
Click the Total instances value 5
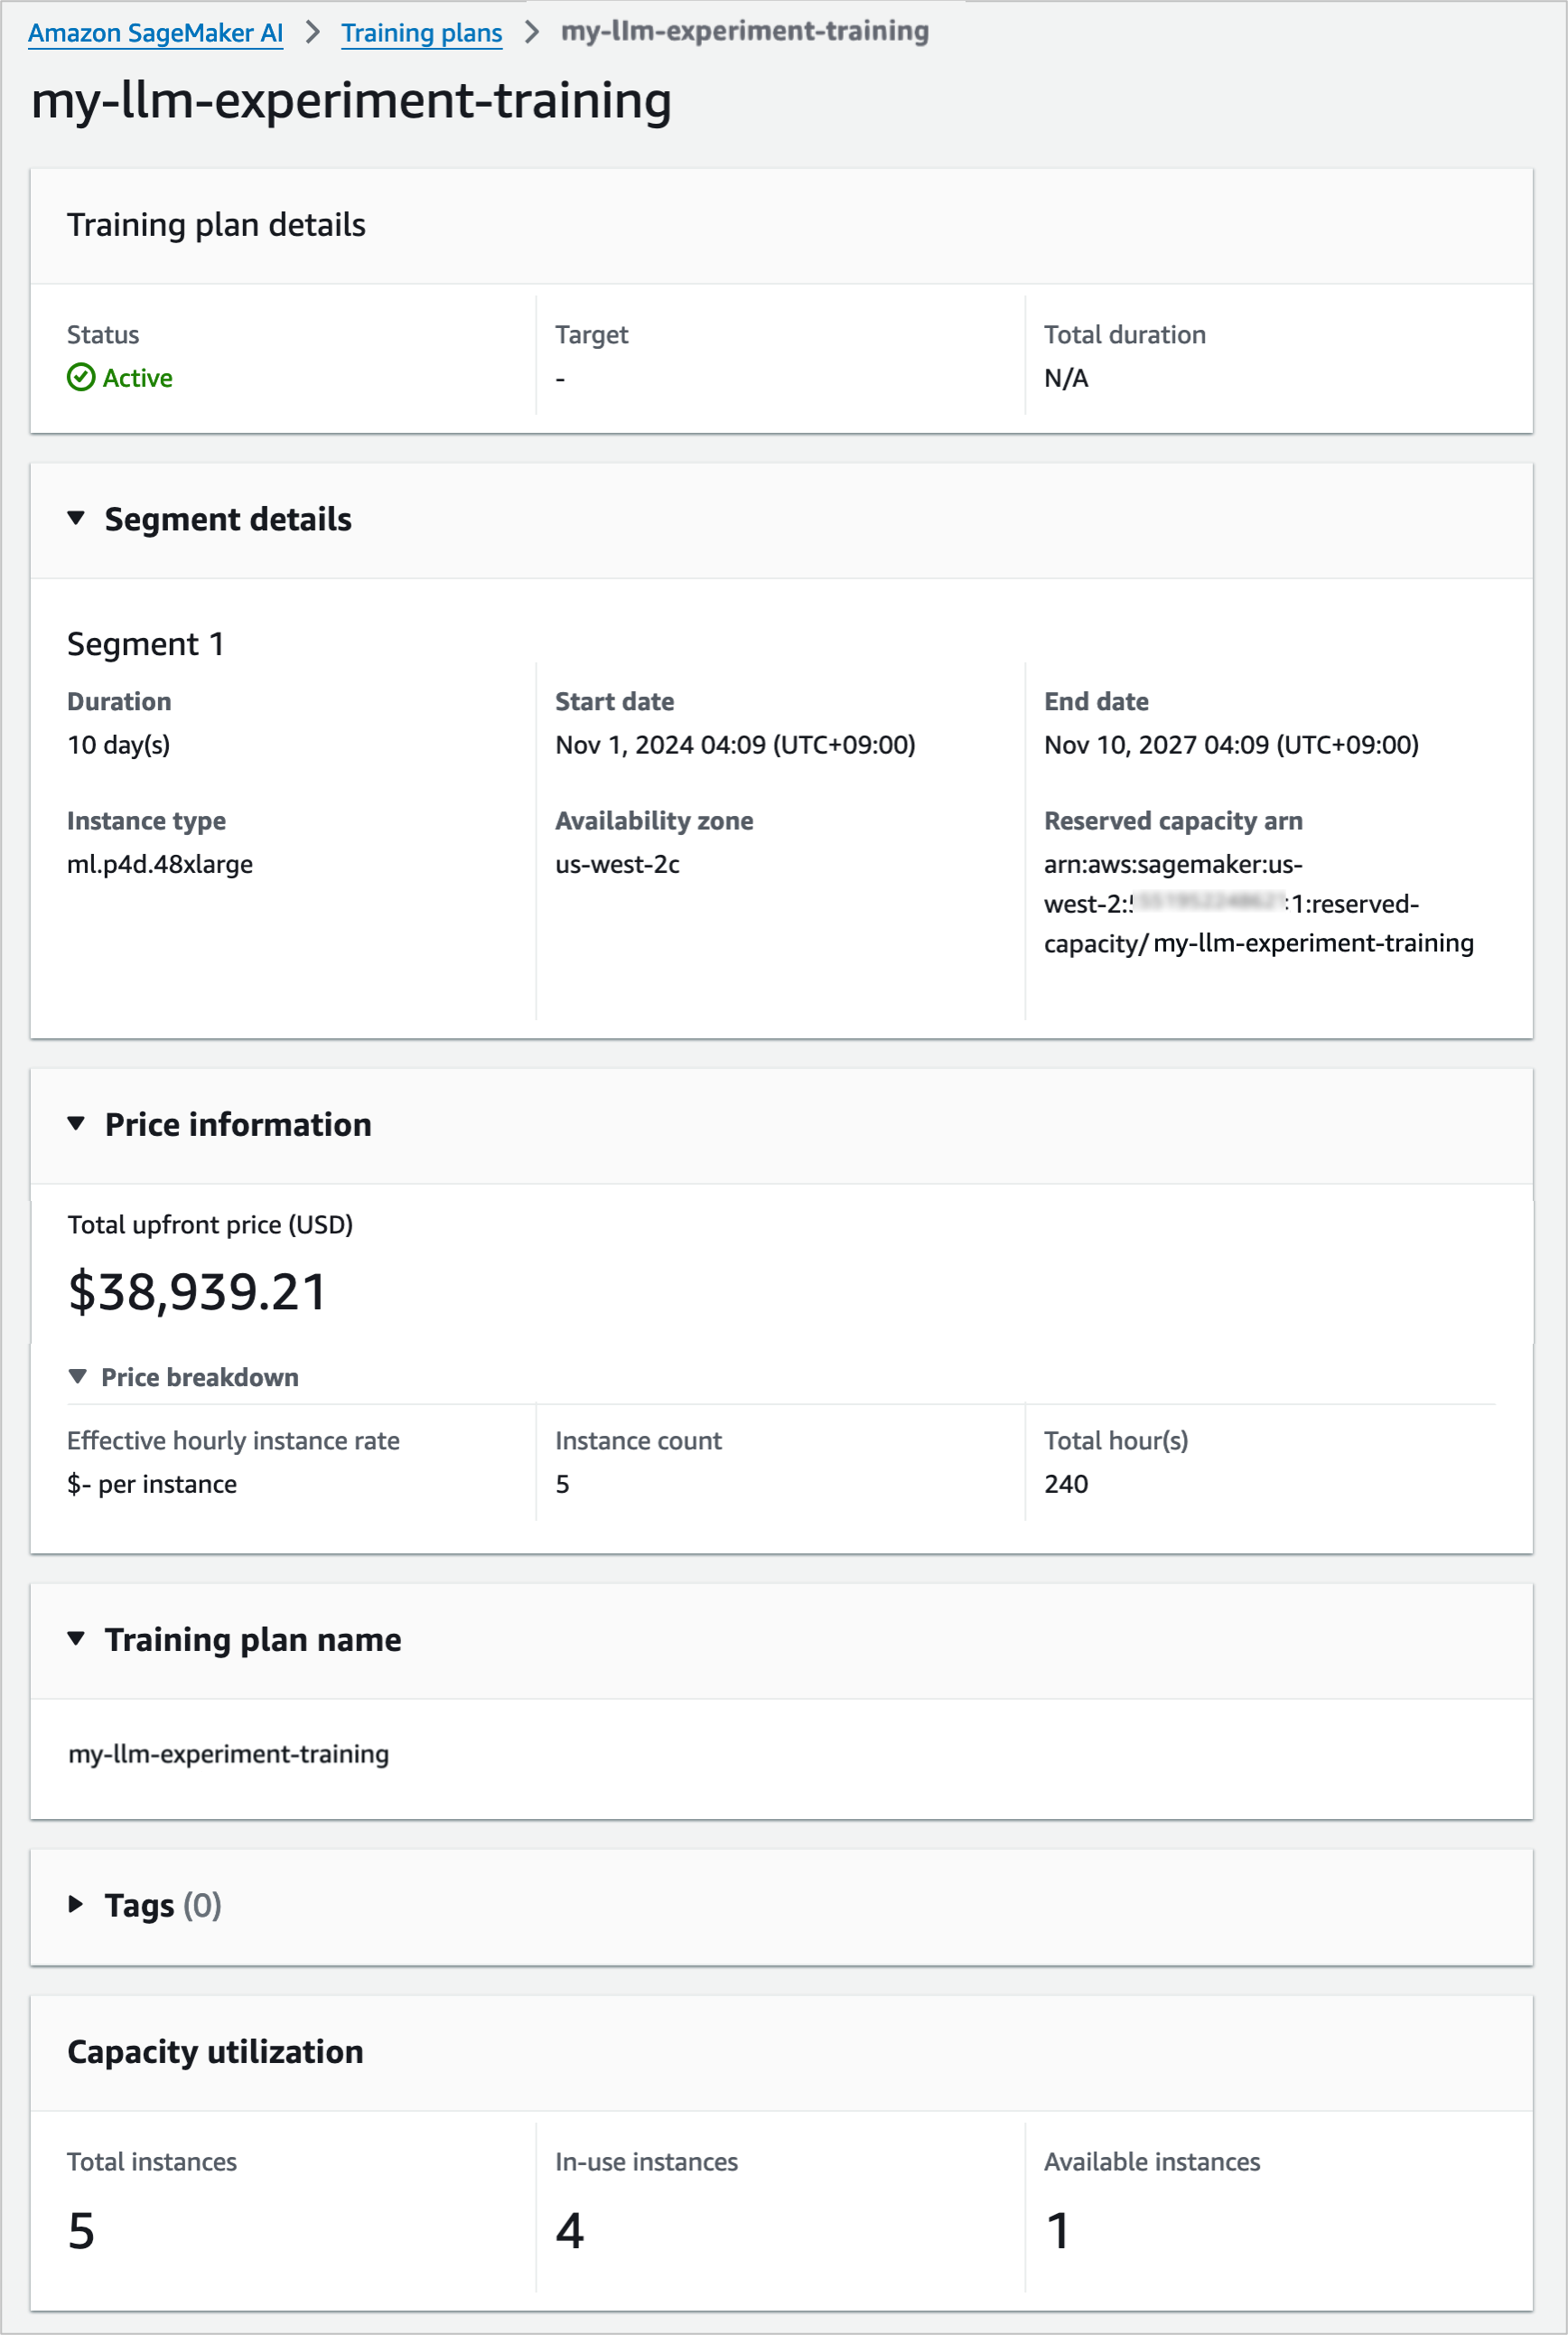tap(81, 2230)
